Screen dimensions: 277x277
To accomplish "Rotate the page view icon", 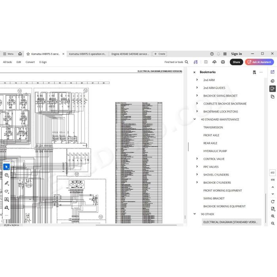I will (273, 201).
